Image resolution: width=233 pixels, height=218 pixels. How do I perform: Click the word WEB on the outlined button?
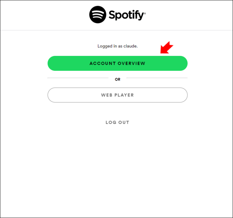107,95
